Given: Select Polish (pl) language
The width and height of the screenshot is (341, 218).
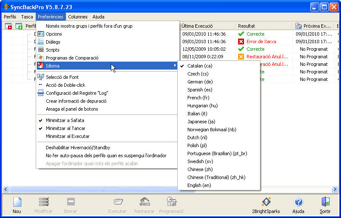Looking at the screenshot, I should click(219, 145).
